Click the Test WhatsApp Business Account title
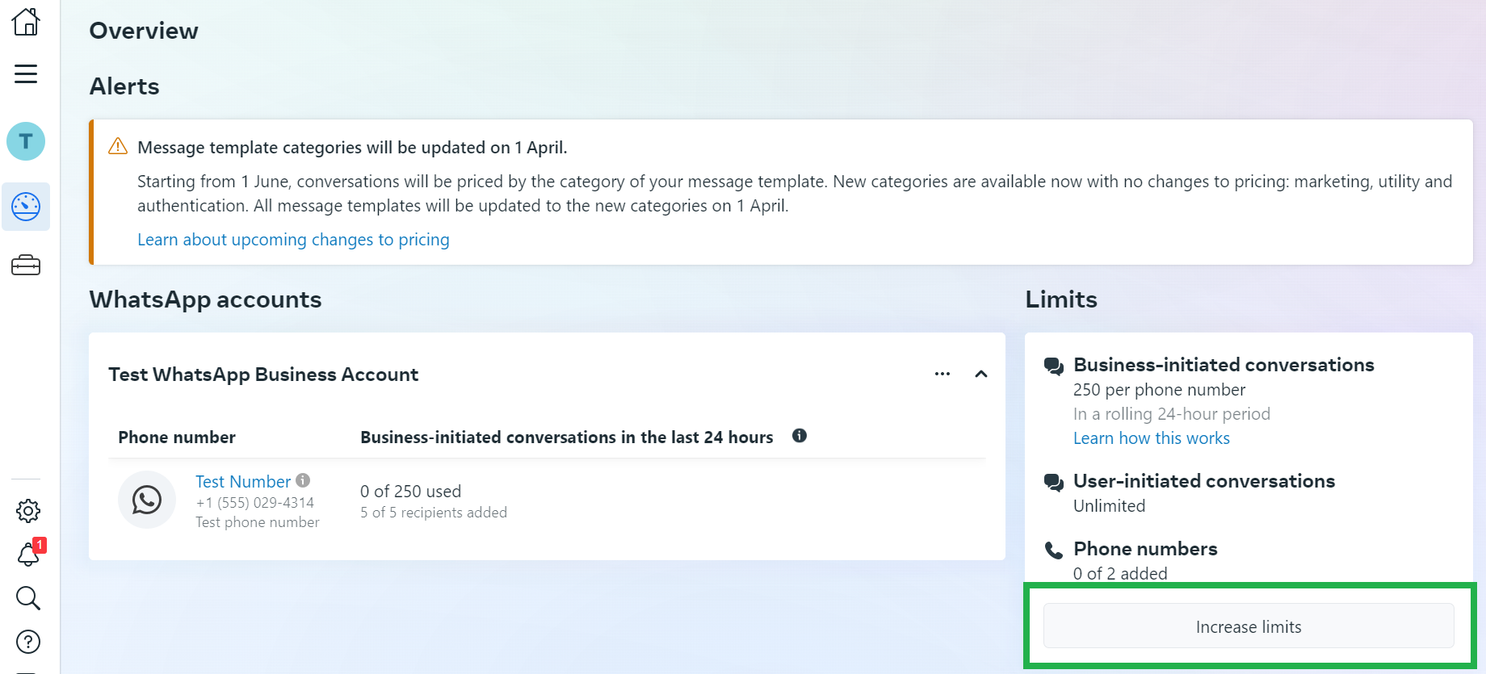This screenshot has height=674, width=1486. tap(263, 375)
